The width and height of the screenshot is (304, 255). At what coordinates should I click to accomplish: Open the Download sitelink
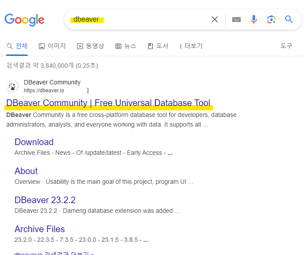point(34,142)
